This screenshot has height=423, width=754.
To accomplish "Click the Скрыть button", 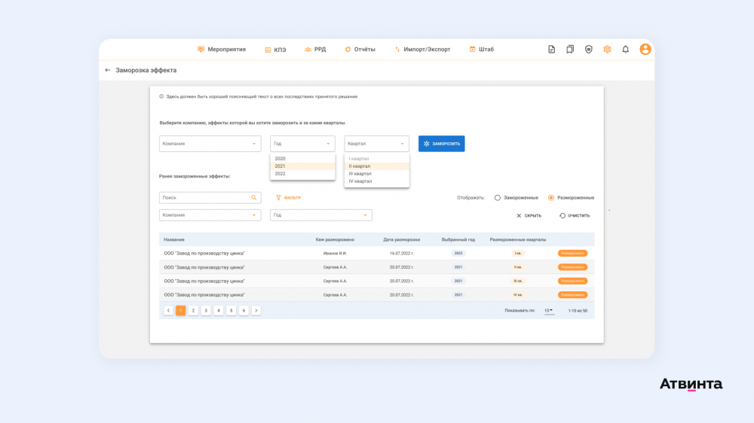I will tap(529, 215).
